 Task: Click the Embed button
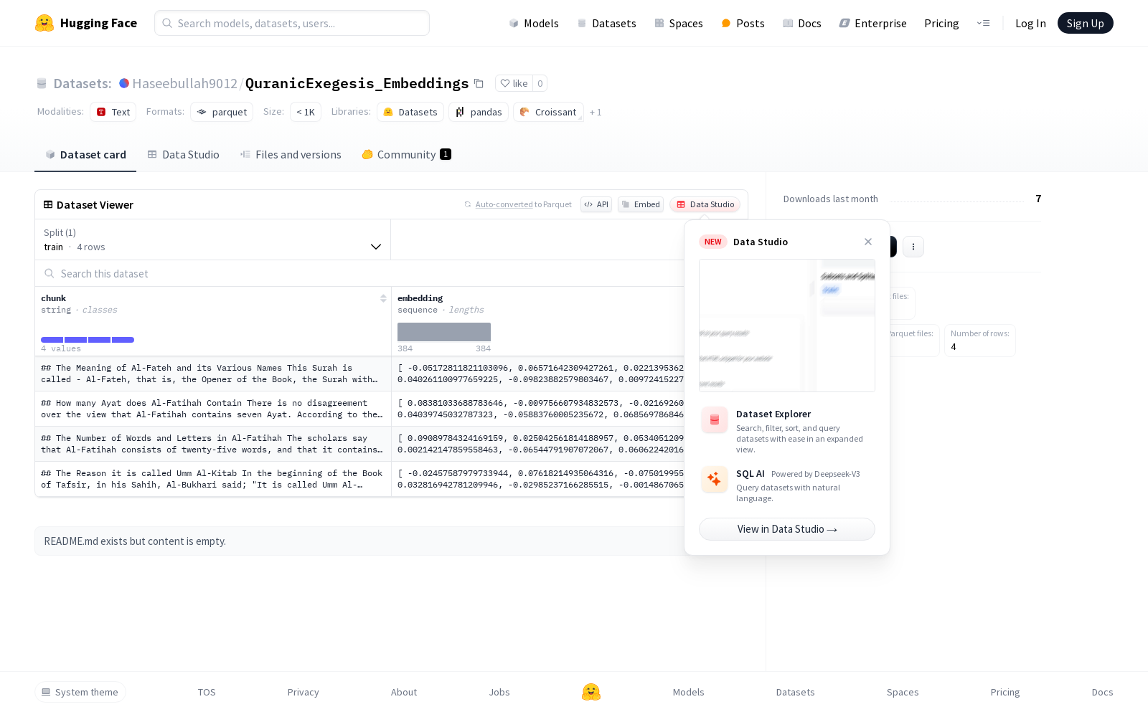click(641, 204)
